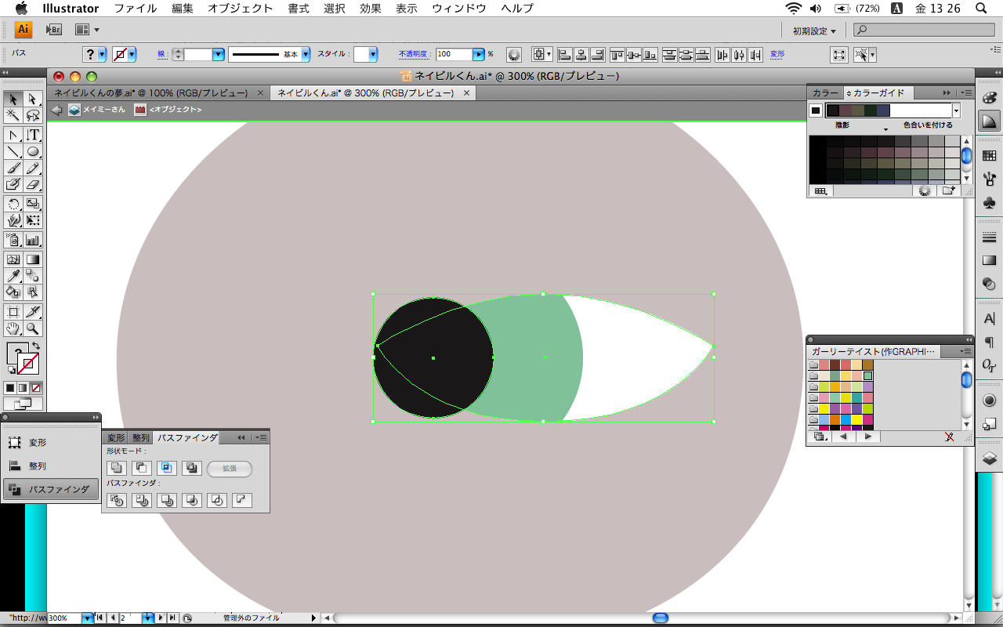Click the 拡張 expand button
This screenshot has width=1003, height=627.
coord(230,469)
